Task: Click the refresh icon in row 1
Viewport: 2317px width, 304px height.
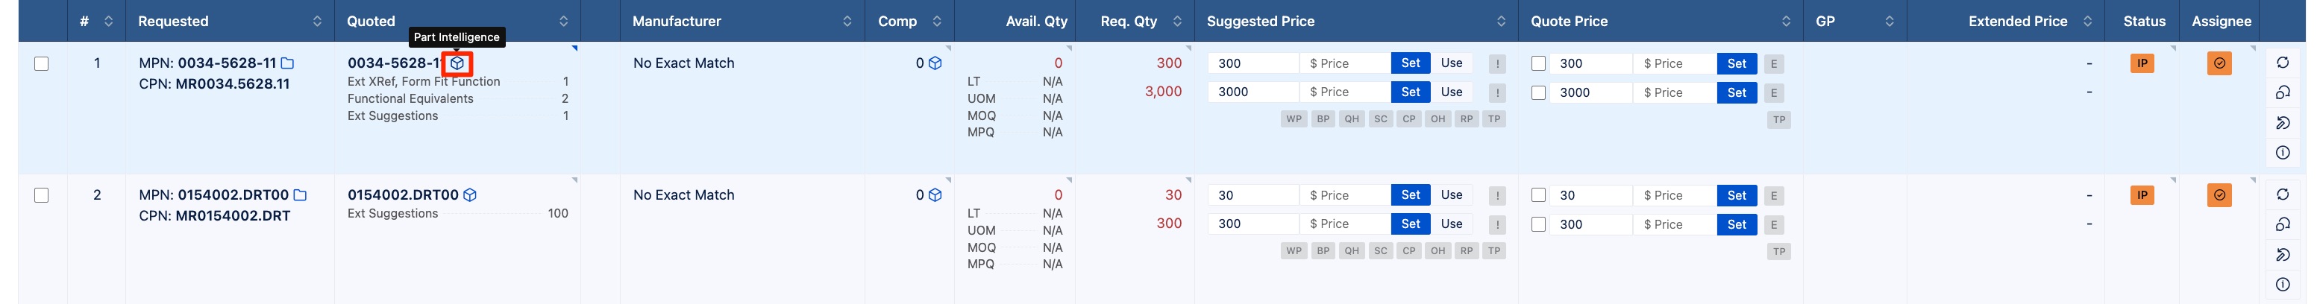Action: point(2282,63)
